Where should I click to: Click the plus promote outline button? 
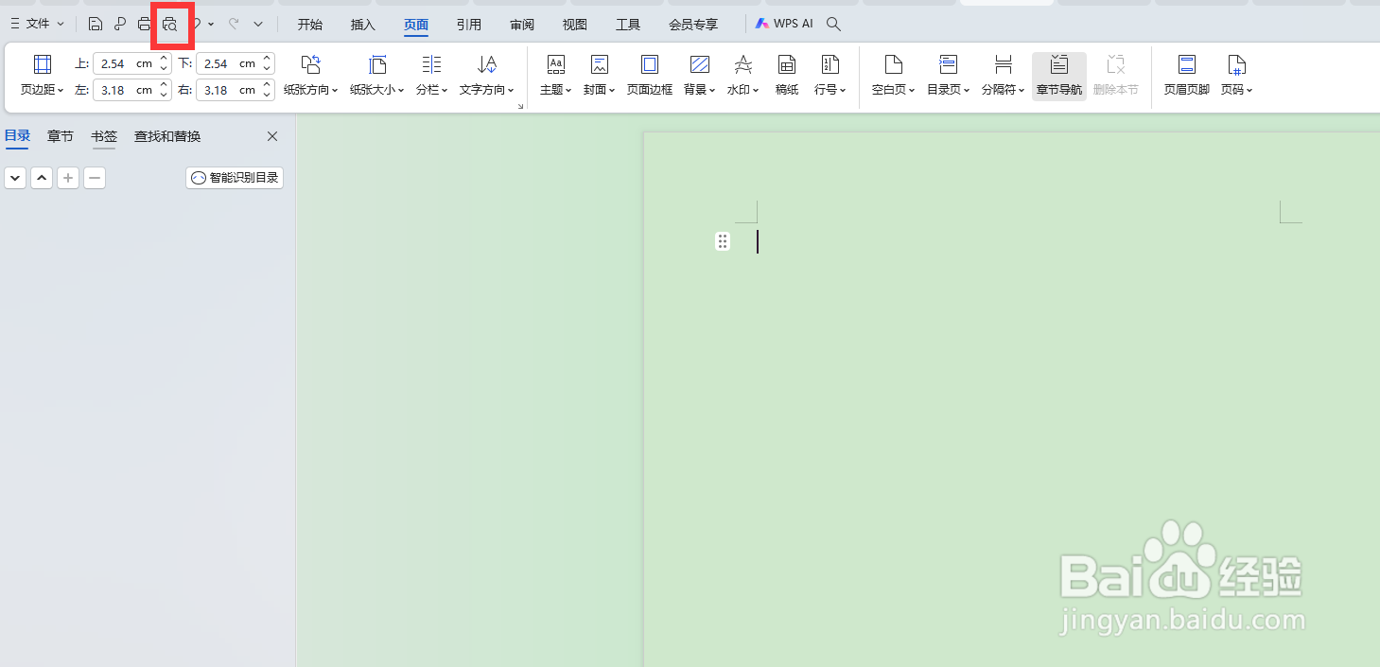pyautogui.click(x=68, y=178)
